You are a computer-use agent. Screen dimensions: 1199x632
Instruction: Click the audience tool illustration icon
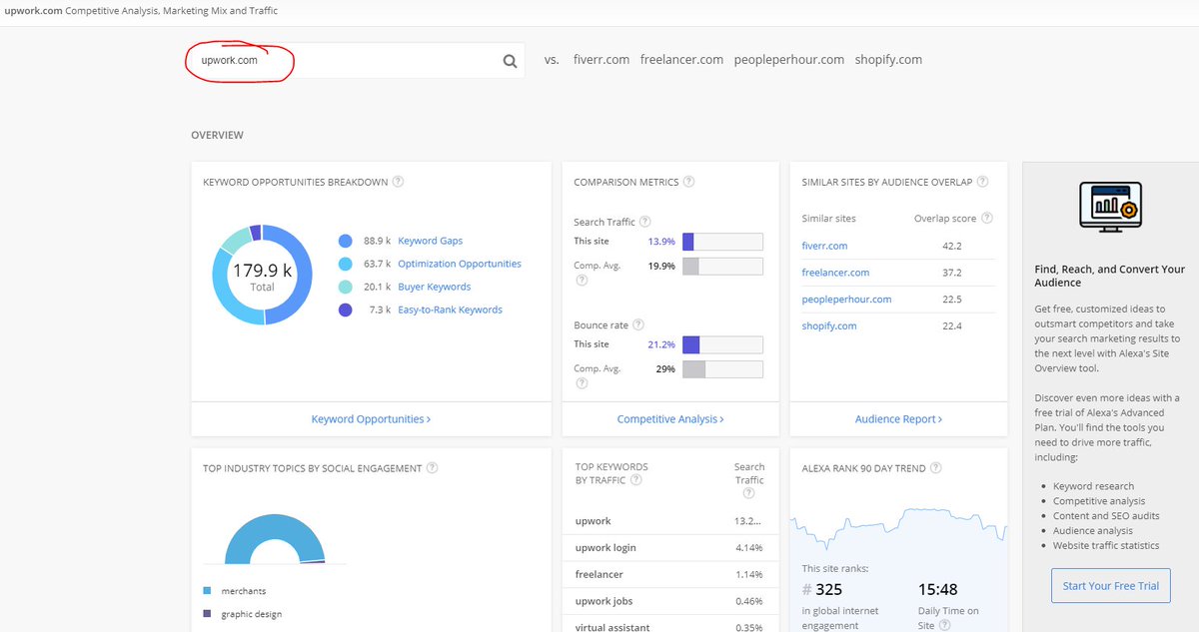pyautogui.click(x=1110, y=207)
